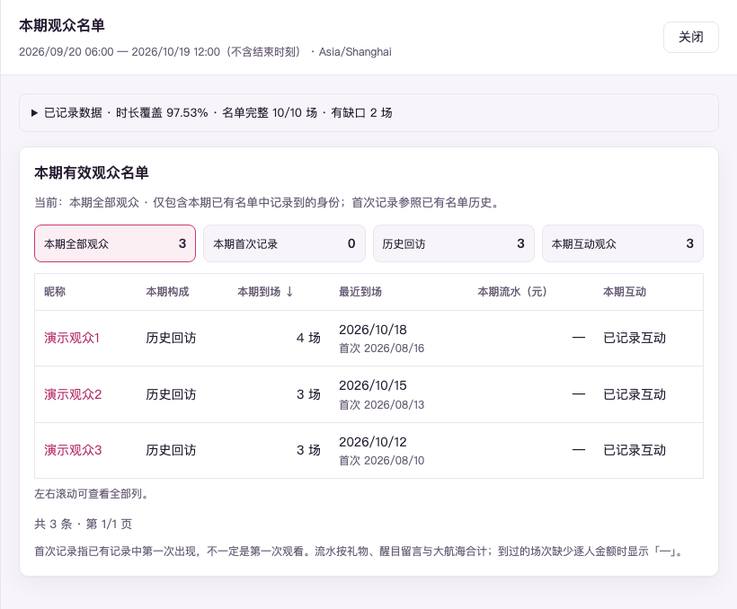Click 已记录互动 in 演示观众2 row
The height and width of the screenshot is (609, 737).
pos(635,394)
